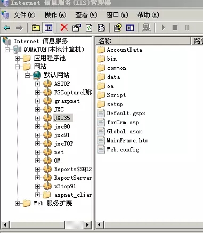
Task: Click the tree pane scrollbar right arrow
Action: (87, 224)
